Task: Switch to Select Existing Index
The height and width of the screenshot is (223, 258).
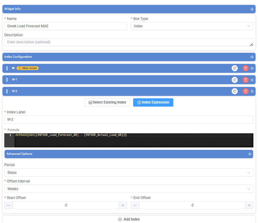Action: tap(107, 103)
